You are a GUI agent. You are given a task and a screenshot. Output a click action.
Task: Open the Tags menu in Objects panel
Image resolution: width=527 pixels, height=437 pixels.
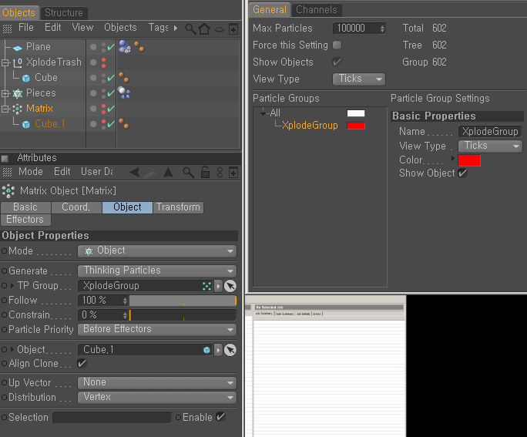pos(158,28)
